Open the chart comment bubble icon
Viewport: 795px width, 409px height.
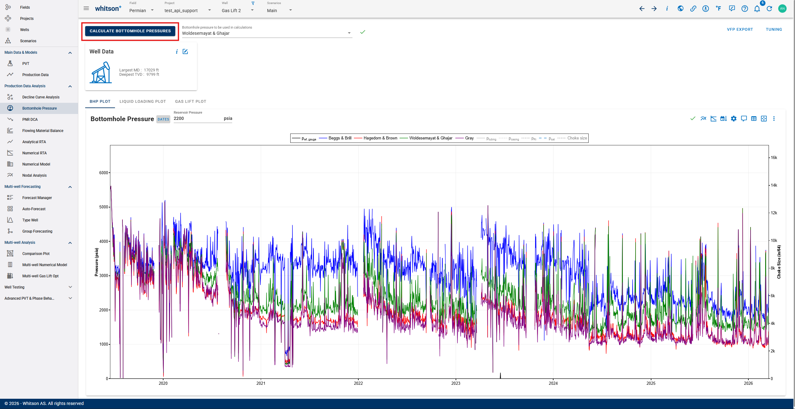click(744, 119)
